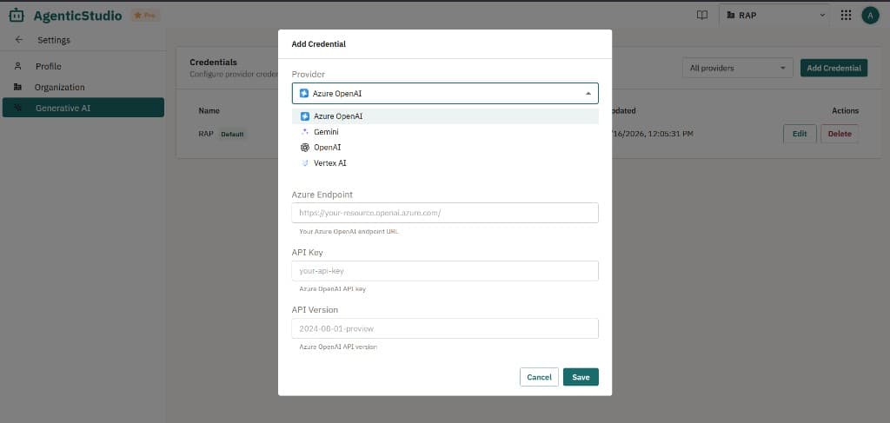Click the Profile person icon

[17, 66]
